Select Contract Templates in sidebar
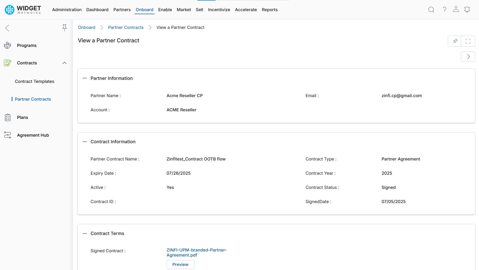 pos(34,81)
